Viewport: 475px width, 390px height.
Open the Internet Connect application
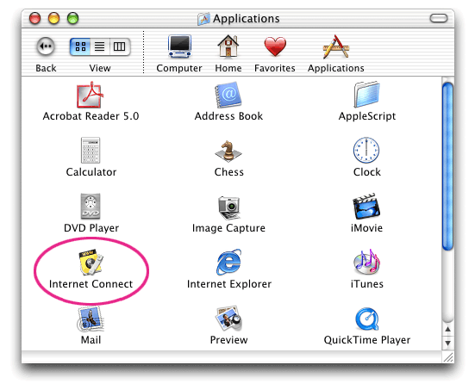[91, 263]
